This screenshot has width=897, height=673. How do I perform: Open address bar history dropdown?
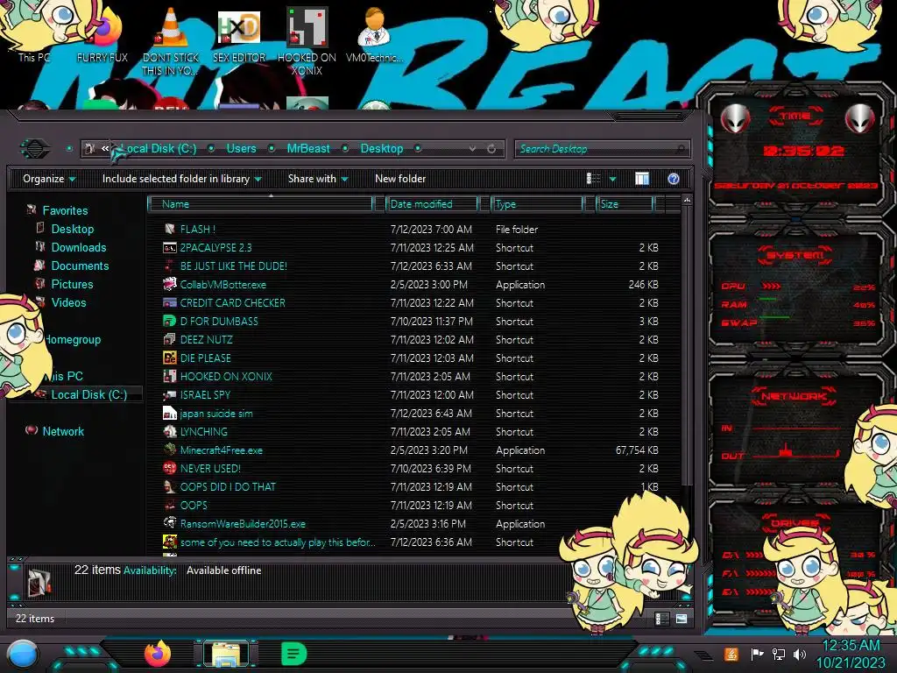click(x=472, y=149)
